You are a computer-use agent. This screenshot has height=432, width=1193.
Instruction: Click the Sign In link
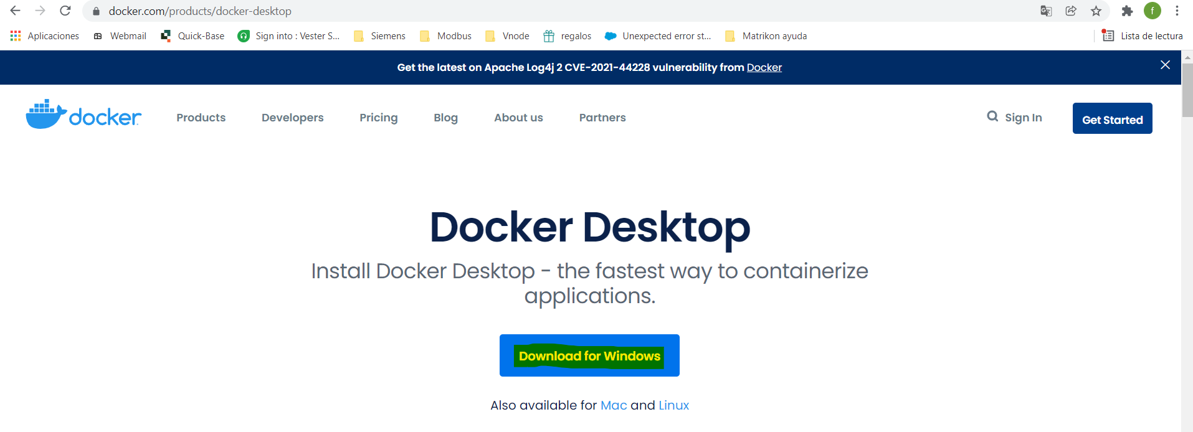[1023, 118]
